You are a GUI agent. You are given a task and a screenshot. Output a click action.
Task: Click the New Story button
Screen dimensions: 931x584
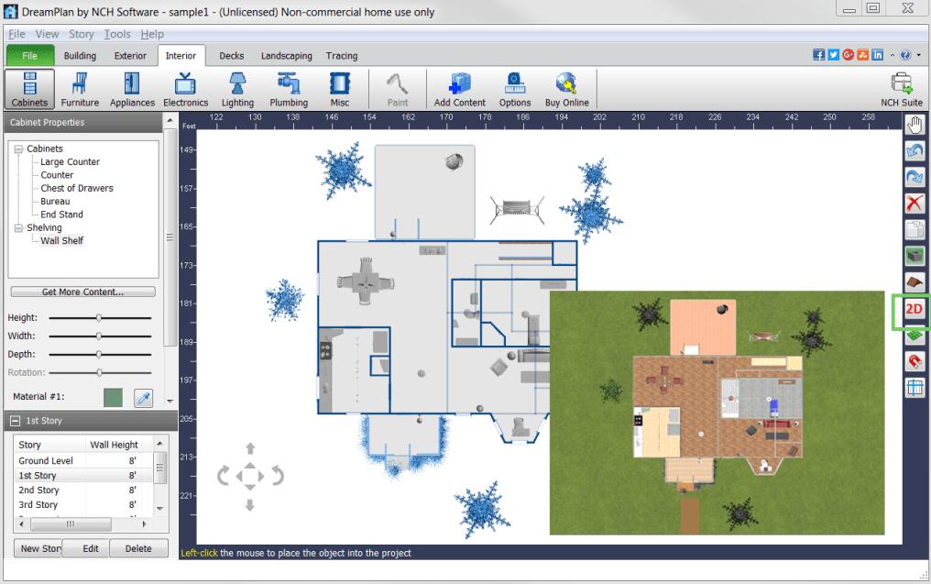click(38, 548)
